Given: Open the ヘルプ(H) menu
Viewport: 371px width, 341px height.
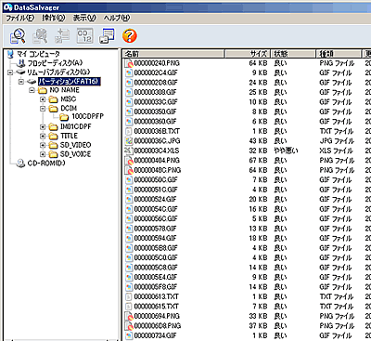Looking at the screenshot, I should point(117,18).
